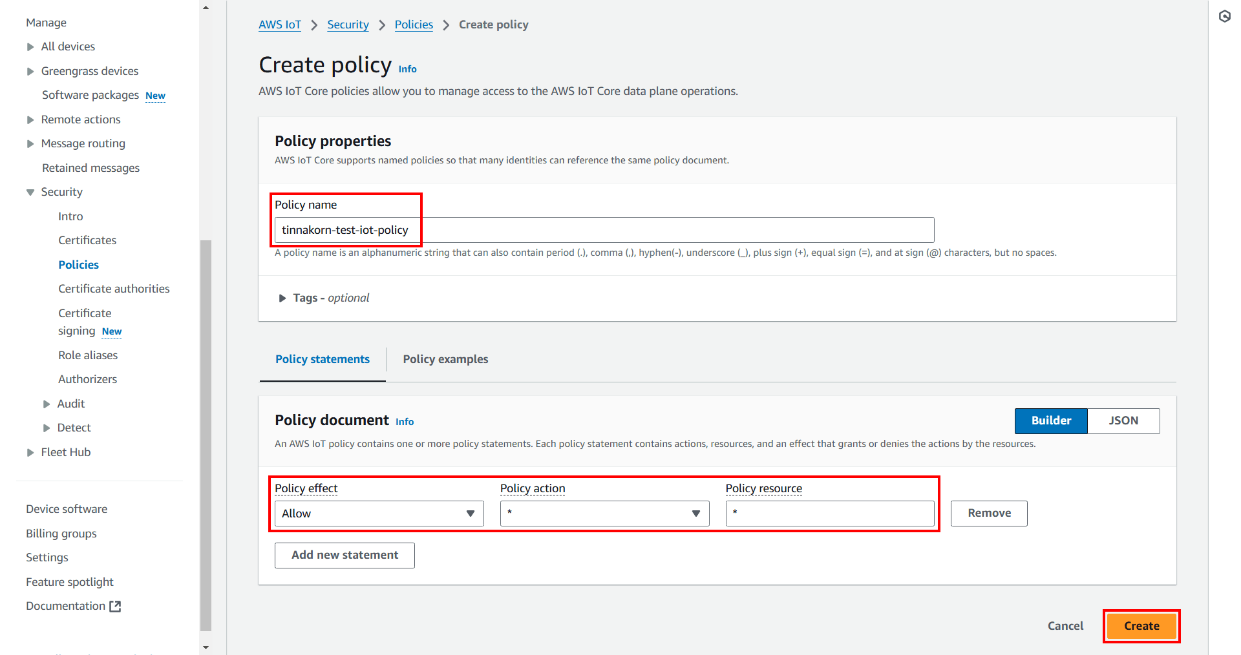Go to Security breadcrumb link
The width and height of the screenshot is (1241, 655).
point(348,25)
